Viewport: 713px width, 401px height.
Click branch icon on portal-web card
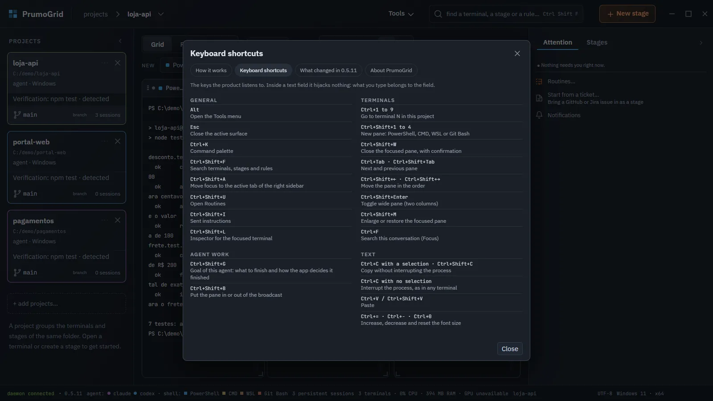pos(17,193)
